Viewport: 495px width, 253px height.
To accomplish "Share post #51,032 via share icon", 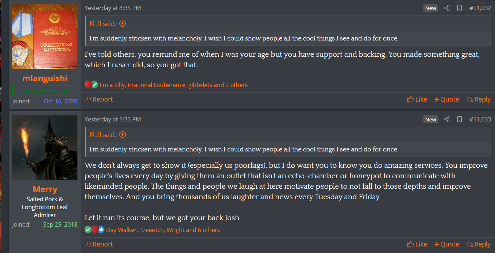I will [447, 8].
